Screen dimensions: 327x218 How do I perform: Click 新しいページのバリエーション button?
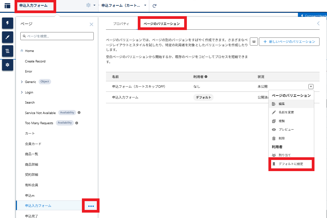pos(289,42)
